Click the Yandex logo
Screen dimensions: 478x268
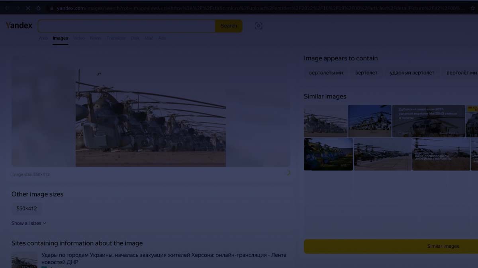click(x=19, y=25)
